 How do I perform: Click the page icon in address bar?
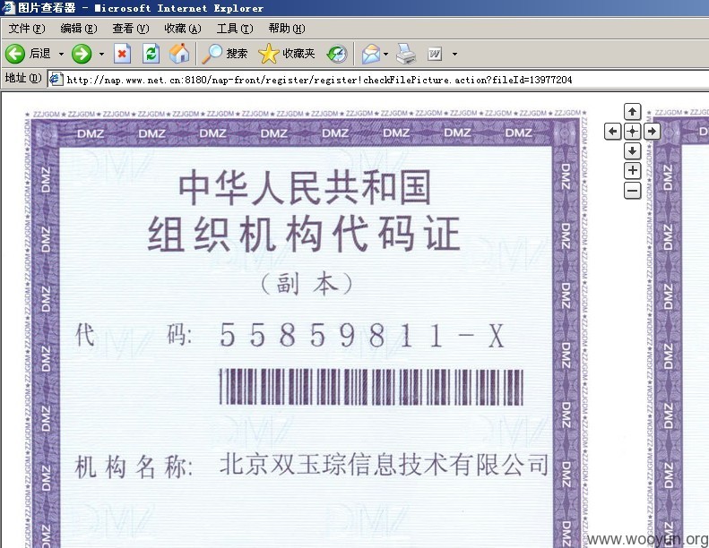point(56,79)
